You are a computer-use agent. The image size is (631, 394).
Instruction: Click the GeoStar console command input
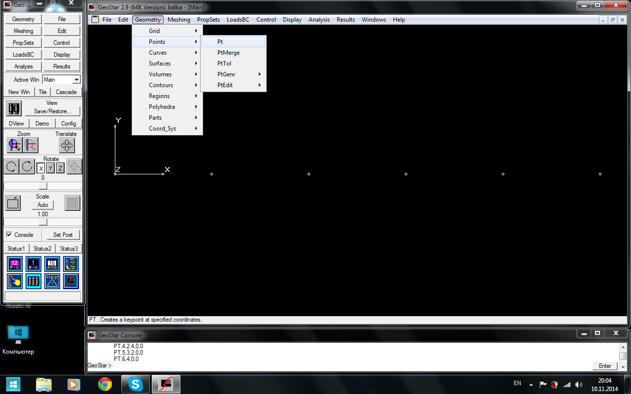click(x=351, y=366)
